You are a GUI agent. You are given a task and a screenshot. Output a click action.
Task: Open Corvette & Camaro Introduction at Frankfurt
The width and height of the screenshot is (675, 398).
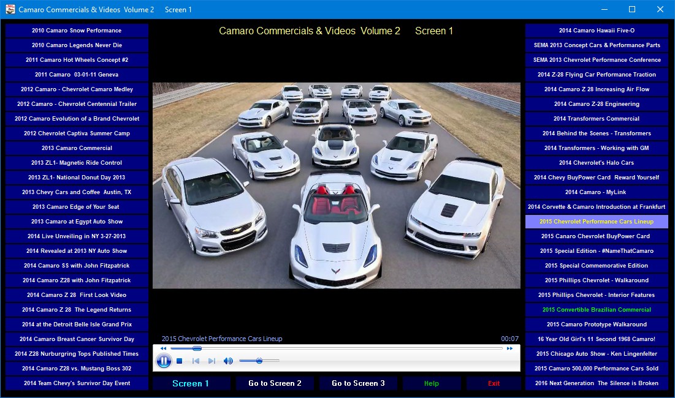click(597, 207)
